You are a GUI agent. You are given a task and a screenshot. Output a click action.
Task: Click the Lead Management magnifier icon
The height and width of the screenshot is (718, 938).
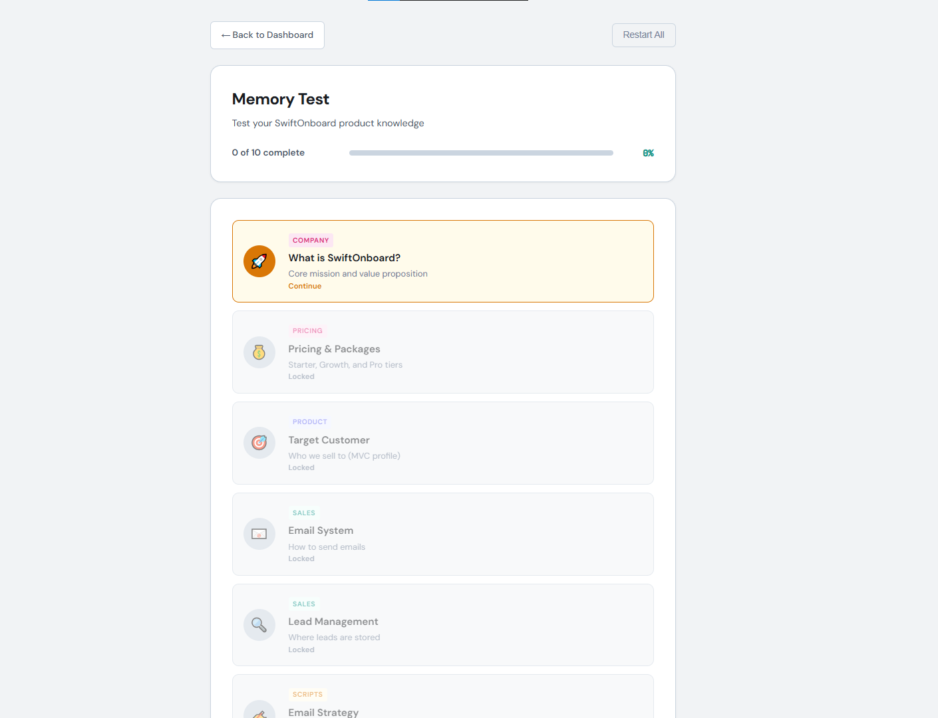(259, 625)
